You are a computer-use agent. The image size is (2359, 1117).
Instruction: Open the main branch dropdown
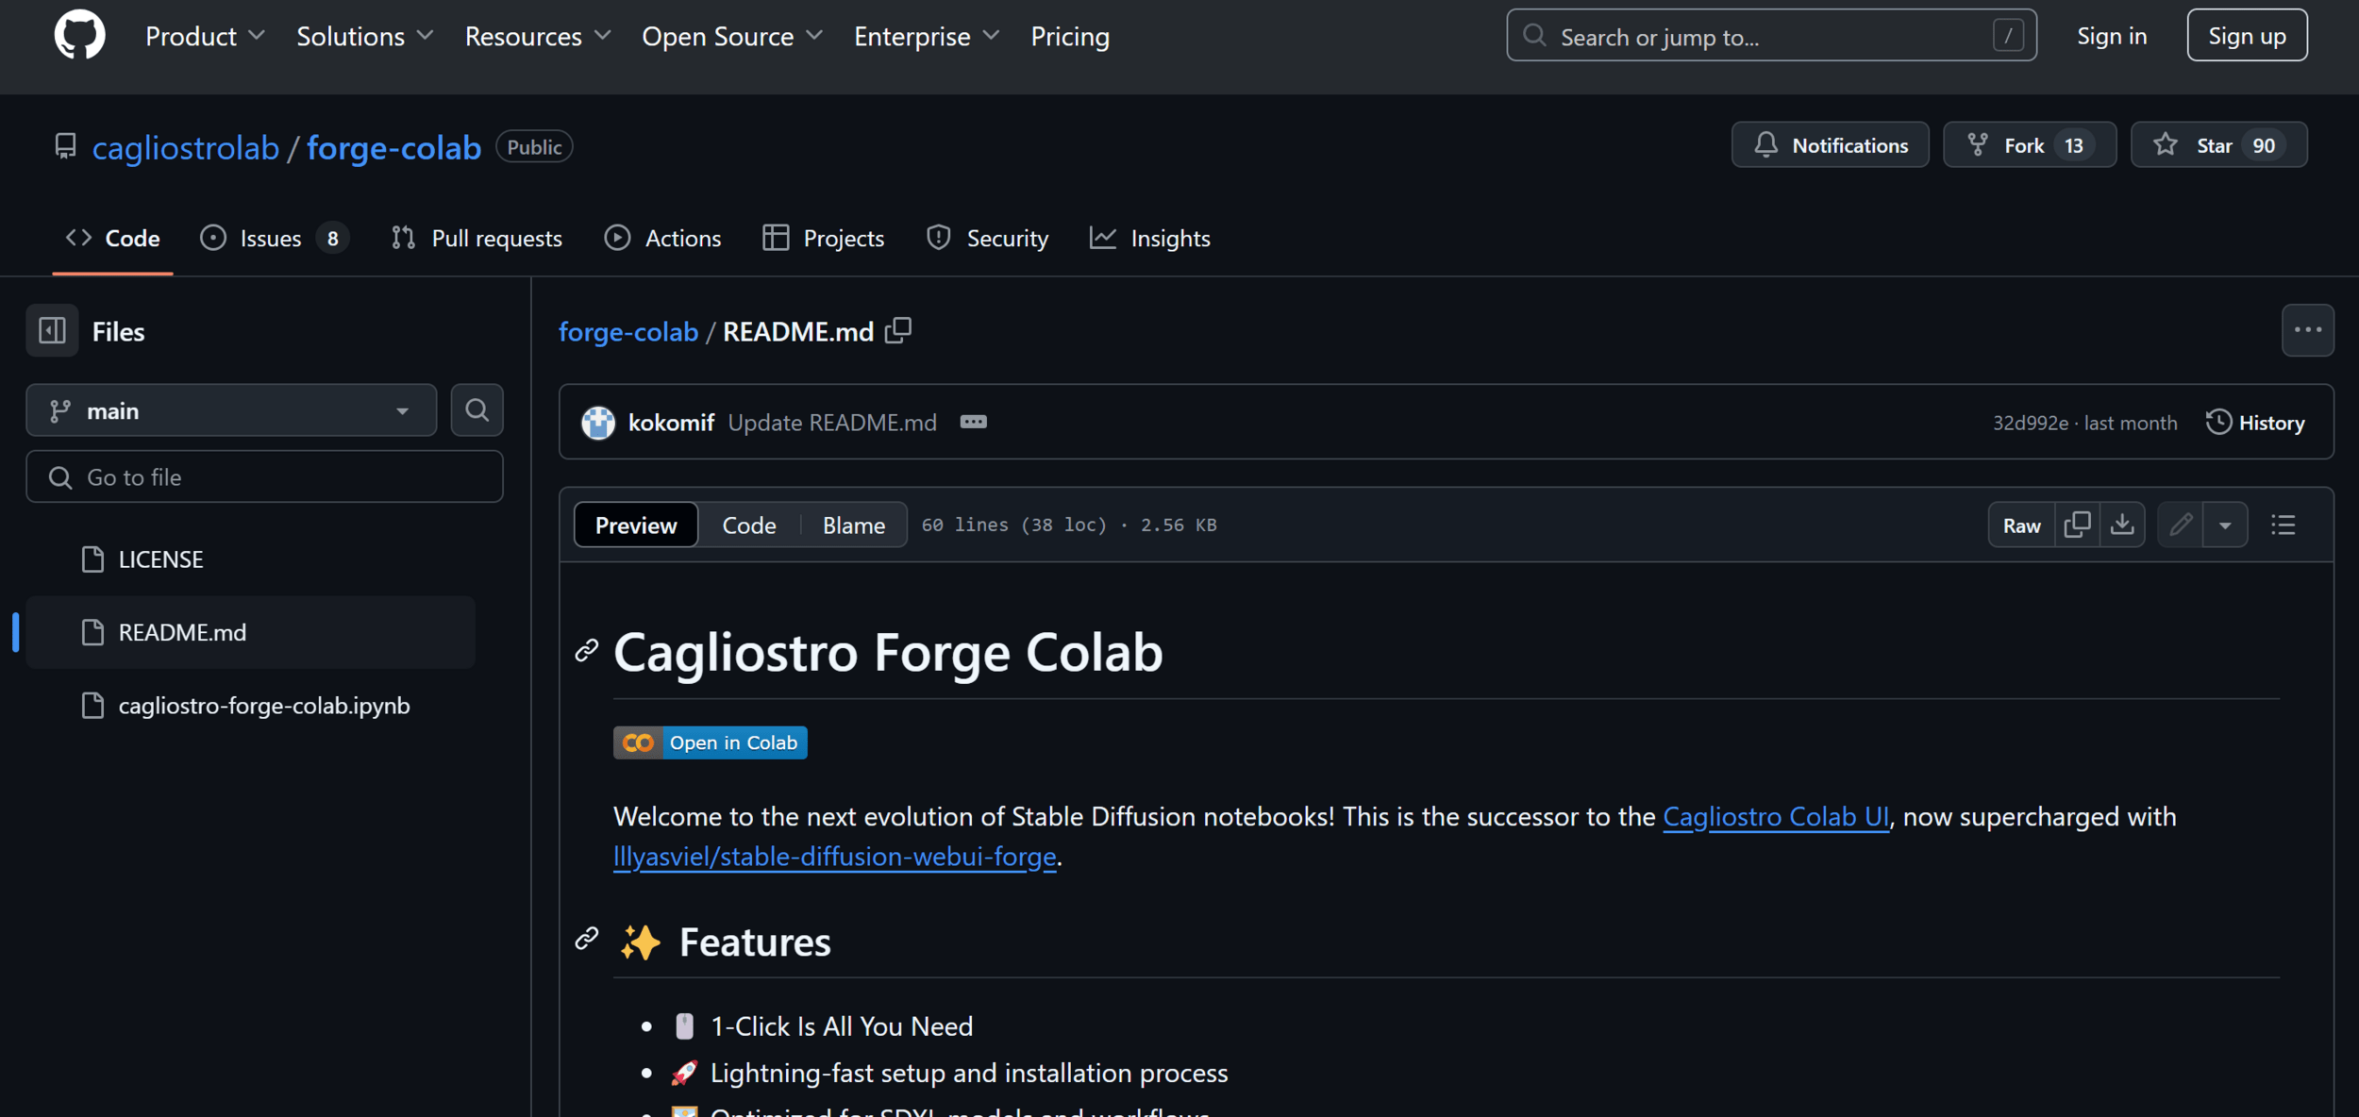(231, 410)
